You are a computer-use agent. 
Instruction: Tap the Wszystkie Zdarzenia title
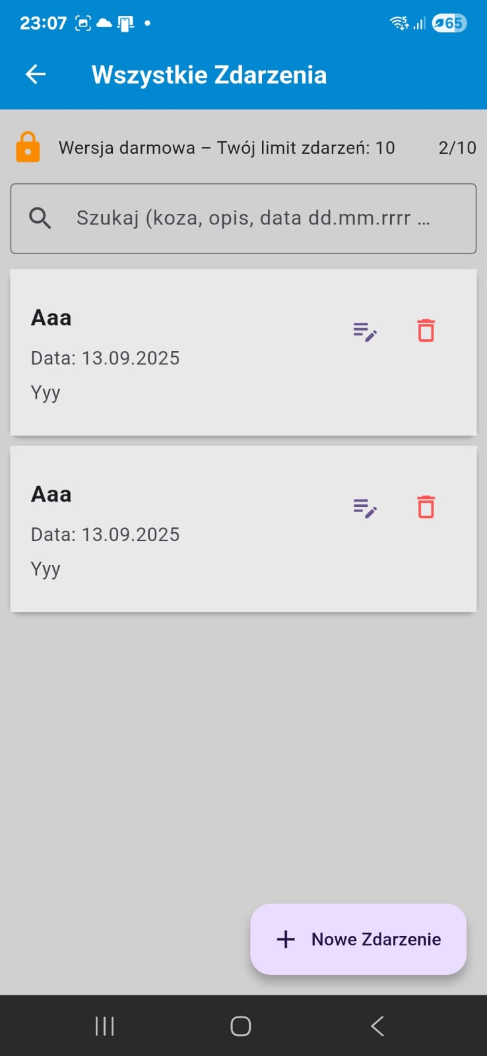point(209,75)
